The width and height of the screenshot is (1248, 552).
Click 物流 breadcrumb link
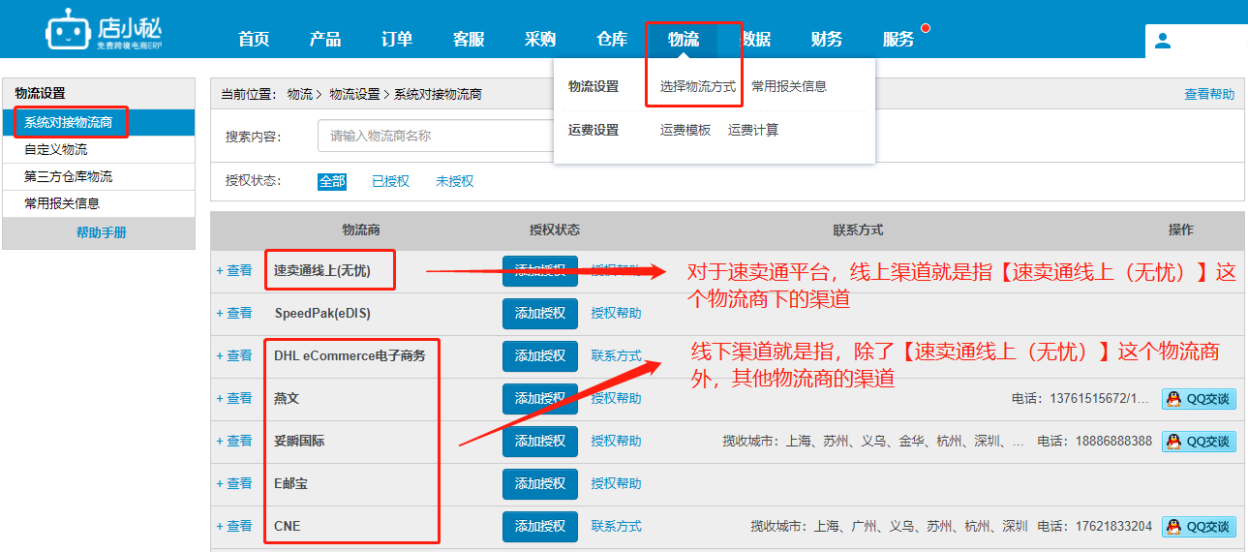coord(300,94)
